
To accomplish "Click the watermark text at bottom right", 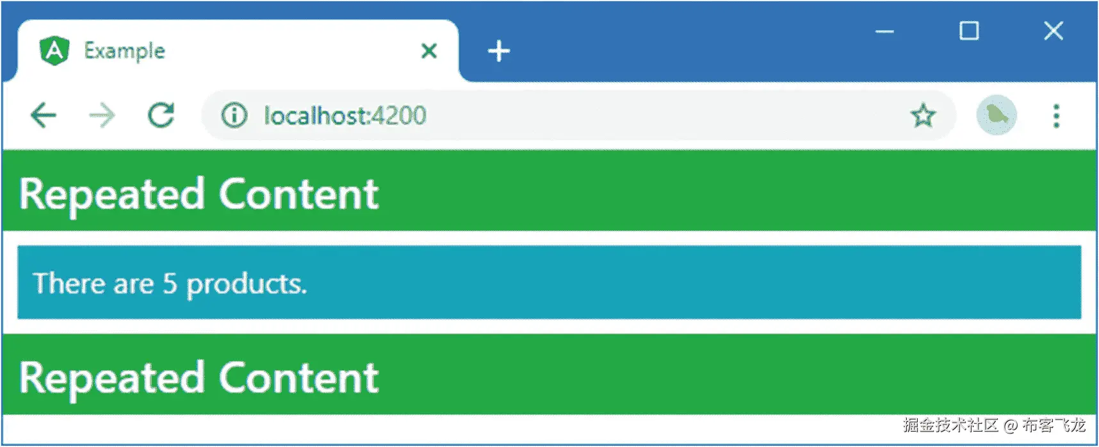I will (994, 425).
